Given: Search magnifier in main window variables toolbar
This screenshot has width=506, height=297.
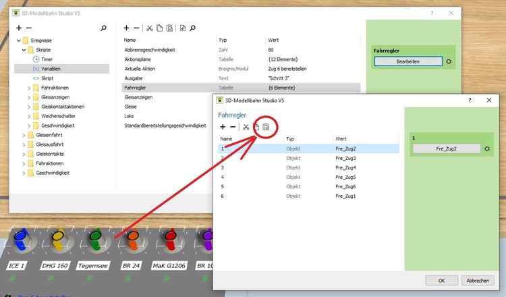Looking at the screenshot, I should [x=193, y=28].
